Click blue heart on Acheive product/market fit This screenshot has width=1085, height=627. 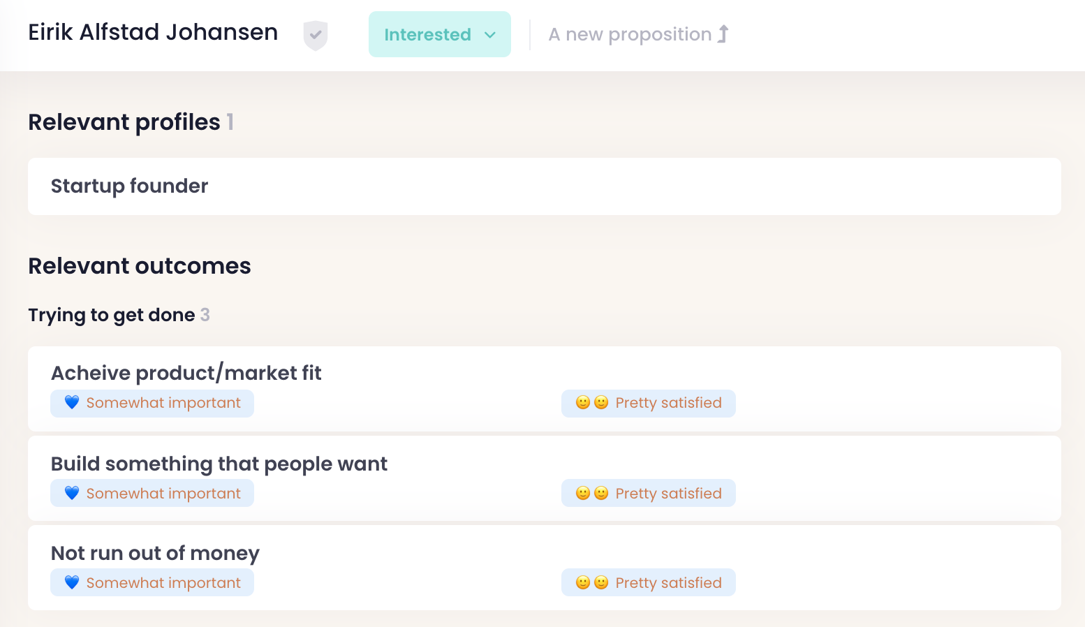tap(72, 403)
